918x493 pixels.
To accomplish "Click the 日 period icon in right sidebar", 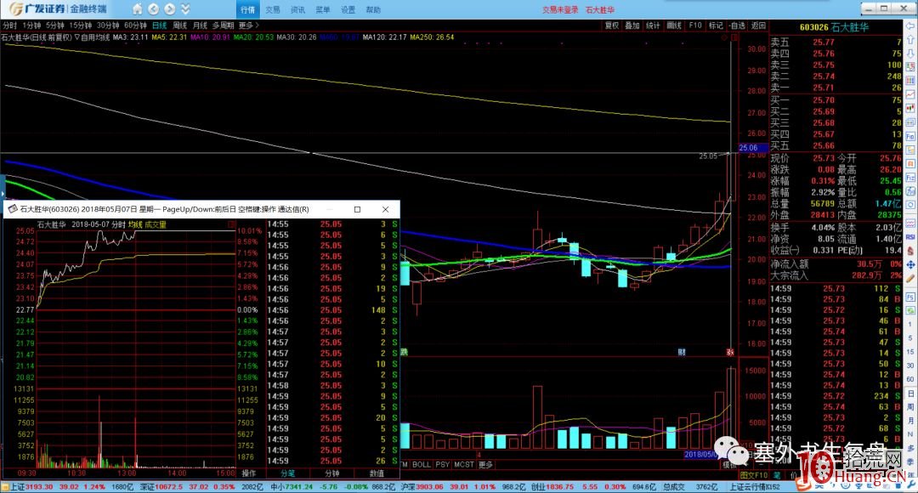I will pyautogui.click(x=910, y=393).
